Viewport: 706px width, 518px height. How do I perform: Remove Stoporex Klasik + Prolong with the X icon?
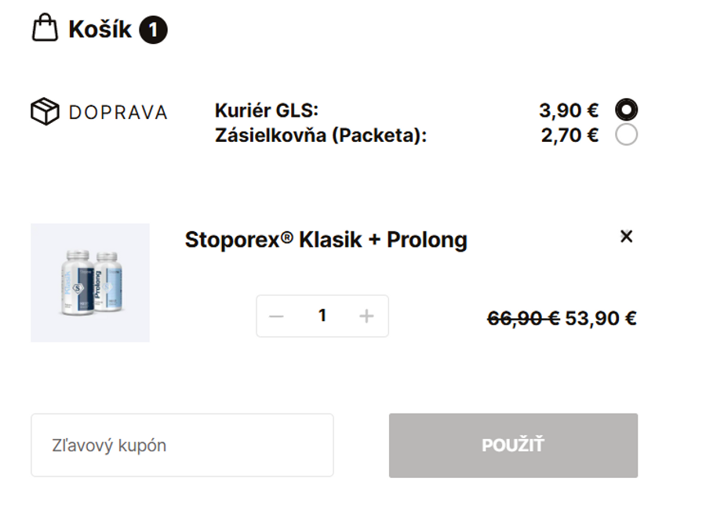click(x=625, y=235)
